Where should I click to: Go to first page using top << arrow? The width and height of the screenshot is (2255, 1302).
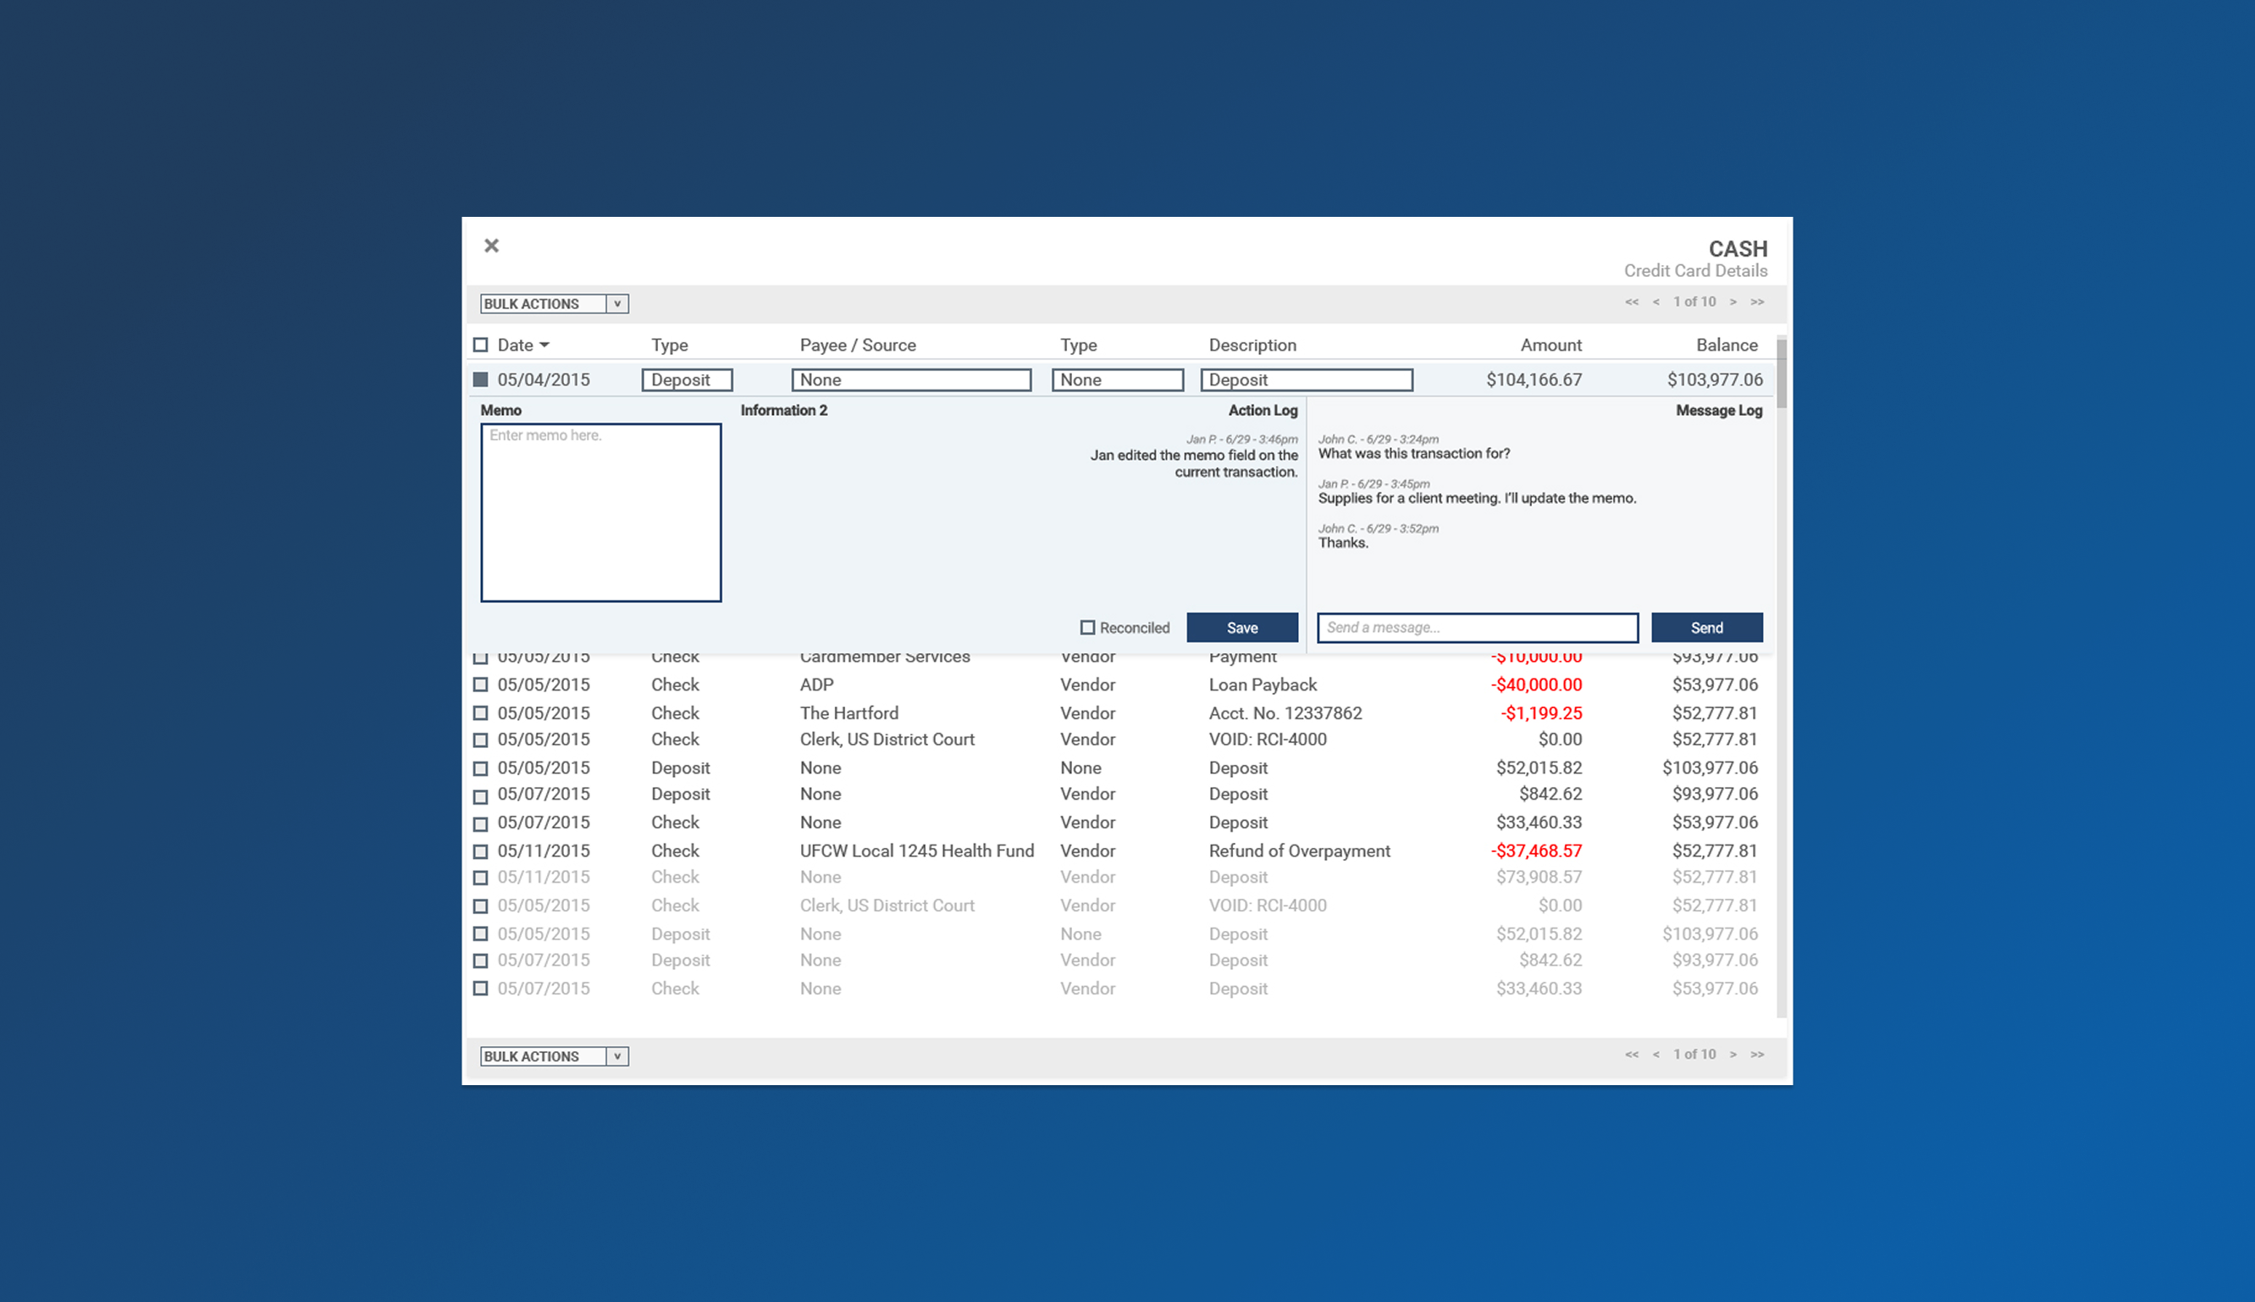point(1631,302)
